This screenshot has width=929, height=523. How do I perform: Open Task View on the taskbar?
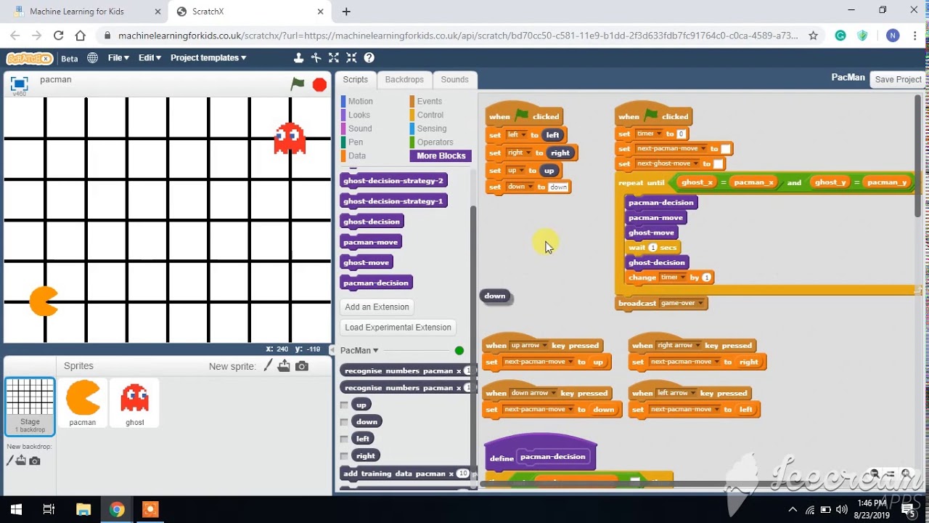[x=49, y=509]
